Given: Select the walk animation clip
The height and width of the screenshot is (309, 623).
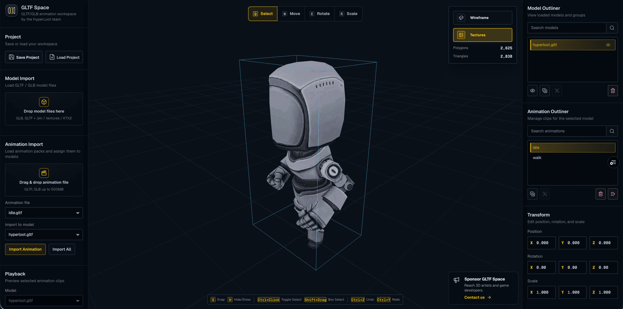Looking at the screenshot, I should pyautogui.click(x=572, y=158).
